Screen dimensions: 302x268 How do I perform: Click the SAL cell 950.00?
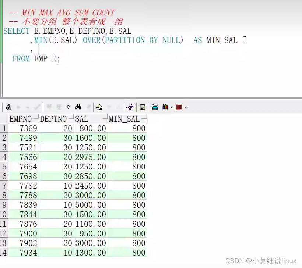tap(91, 233)
